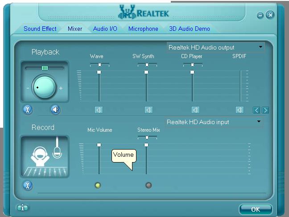The width and height of the screenshot is (289, 217).
Task: Mute the SPDIF channel
Action: (x=239, y=110)
